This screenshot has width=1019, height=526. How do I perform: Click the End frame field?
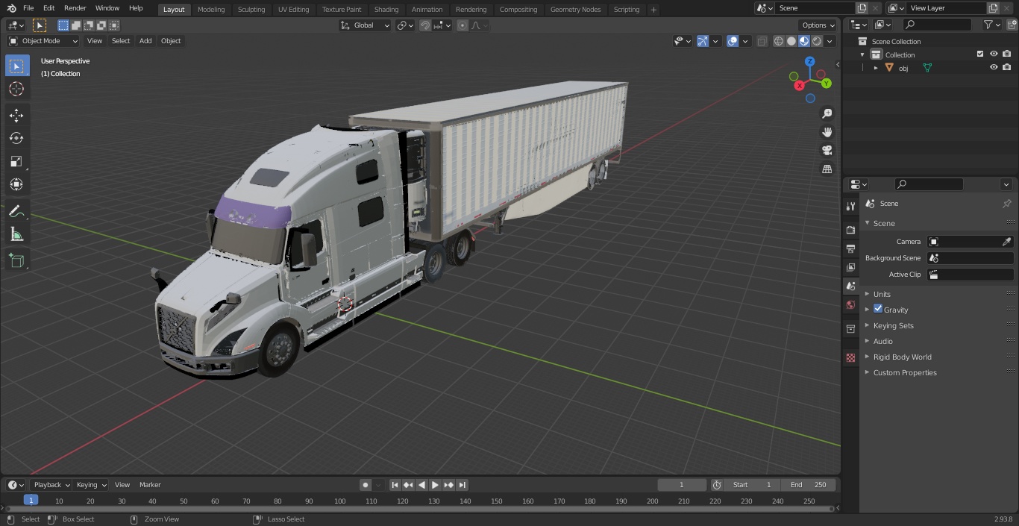(808, 485)
